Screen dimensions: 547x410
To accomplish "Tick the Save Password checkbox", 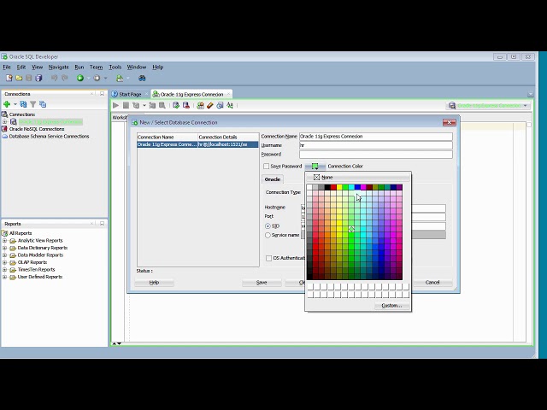I will tap(267, 167).
